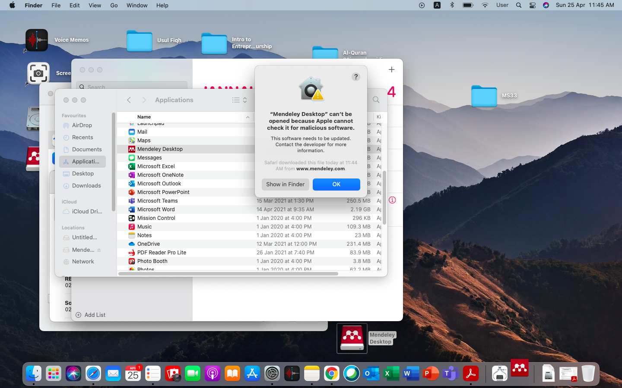Image resolution: width=622 pixels, height=388 pixels.
Task: Open the User fast-switching menu
Action: tap(502, 5)
